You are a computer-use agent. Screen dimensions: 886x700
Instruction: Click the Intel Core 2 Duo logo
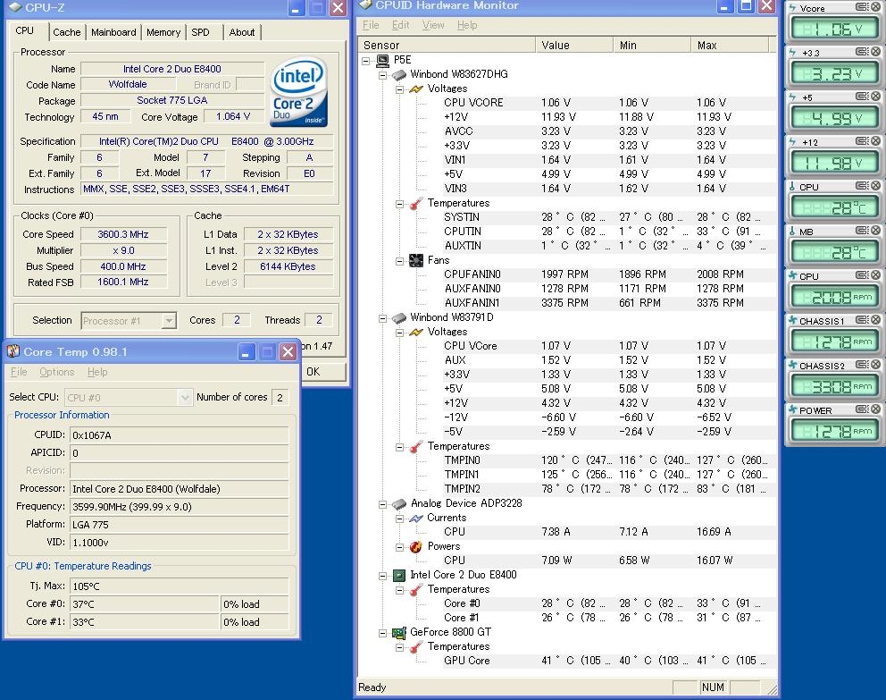pyautogui.click(x=298, y=91)
